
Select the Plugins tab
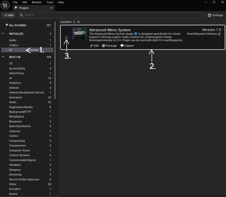click(34, 8)
